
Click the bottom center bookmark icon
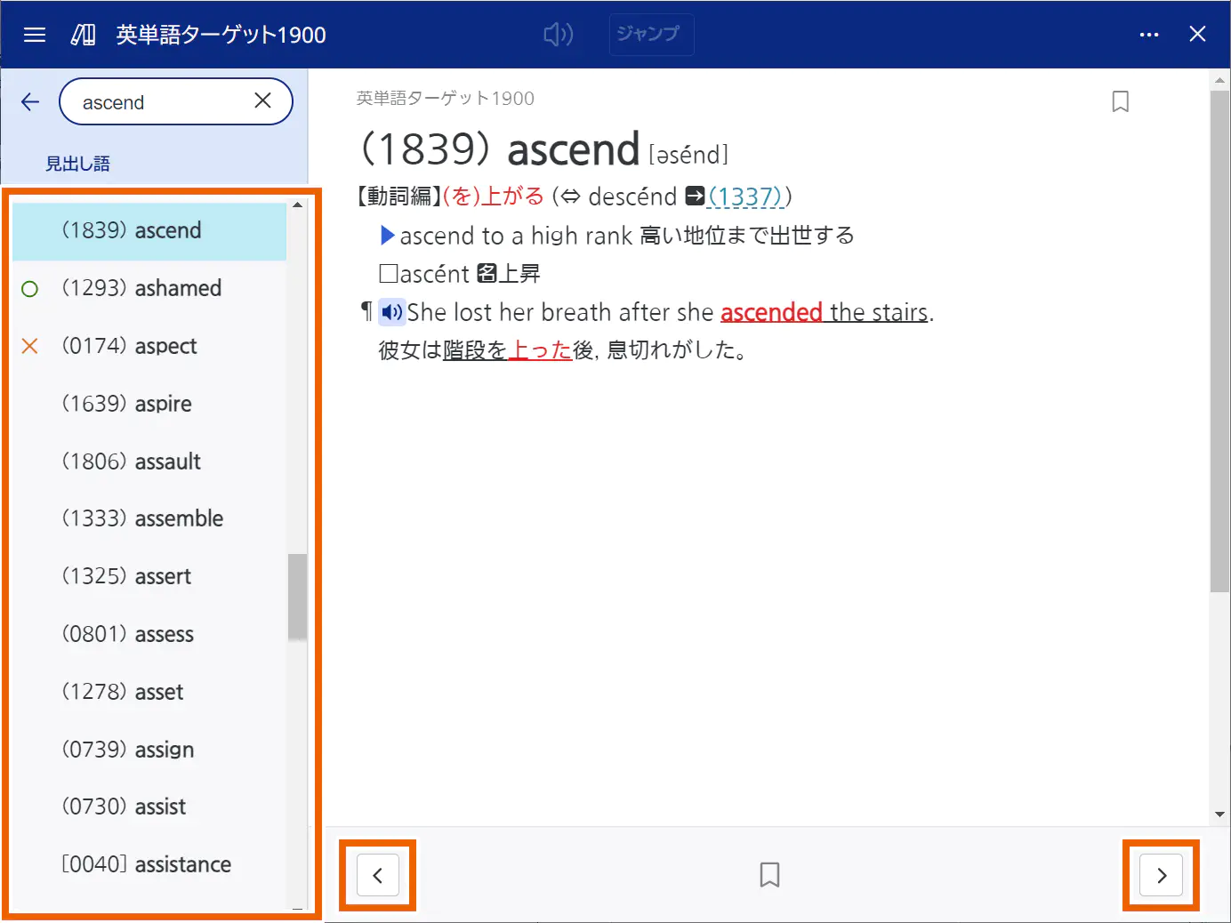[769, 875]
